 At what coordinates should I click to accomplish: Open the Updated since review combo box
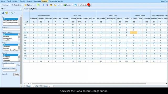pos(10,70)
